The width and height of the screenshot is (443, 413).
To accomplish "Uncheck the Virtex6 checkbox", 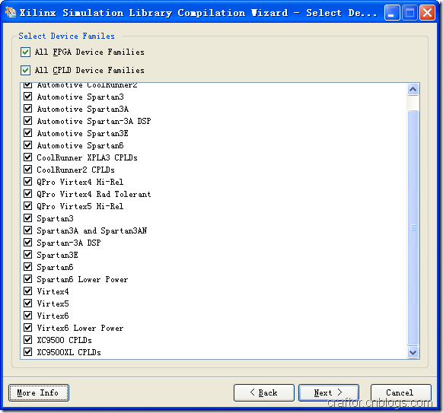I will tap(27, 316).
